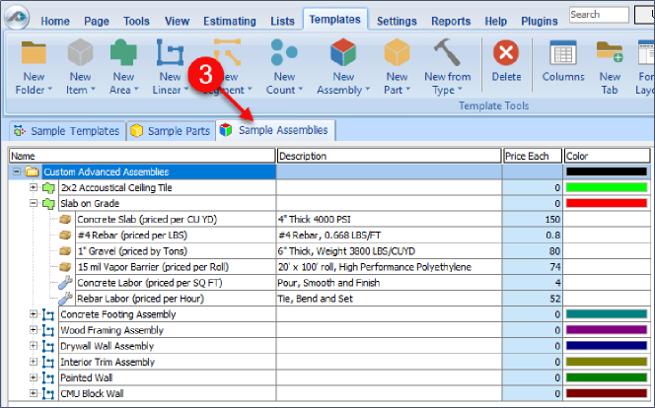This screenshot has width=655, height=408.
Task: Select the Sample Assemblies tab
Action: click(x=275, y=130)
